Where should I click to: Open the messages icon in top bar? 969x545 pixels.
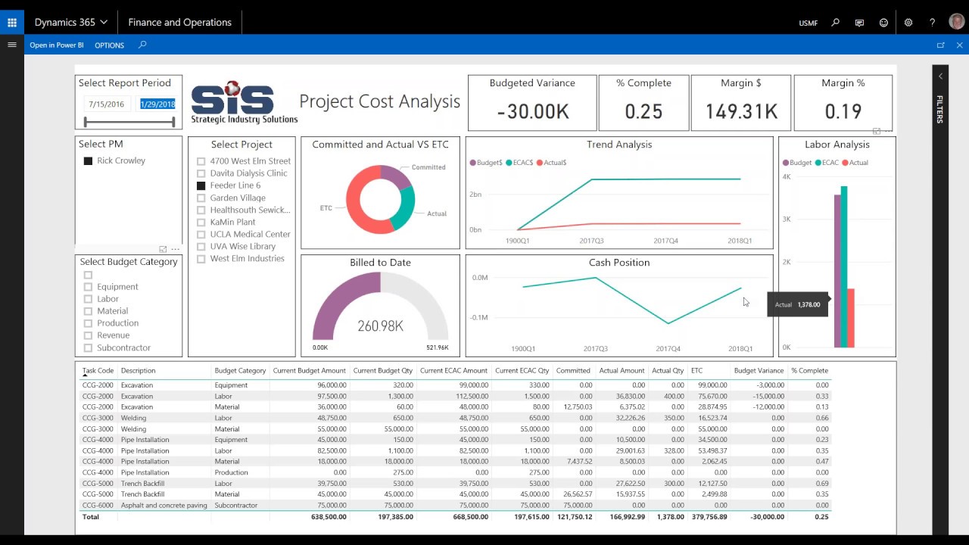[x=859, y=23]
